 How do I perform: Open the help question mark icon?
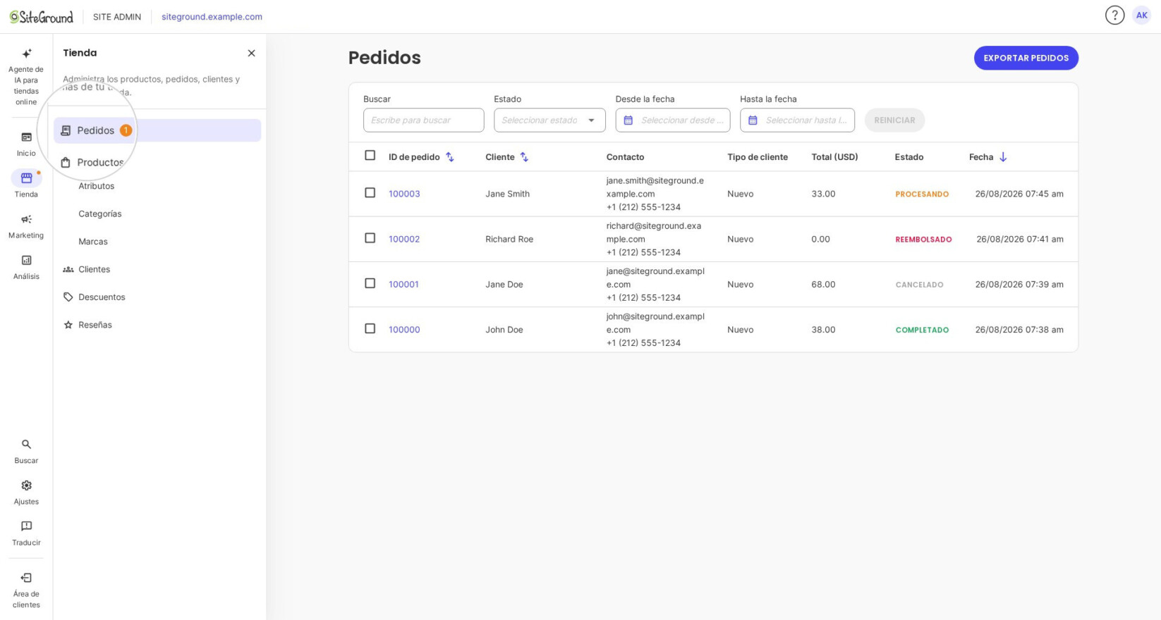coord(1114,15)
